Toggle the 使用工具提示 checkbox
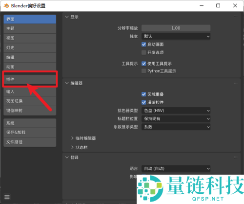 pyautogui.click(x=143, y=64)
